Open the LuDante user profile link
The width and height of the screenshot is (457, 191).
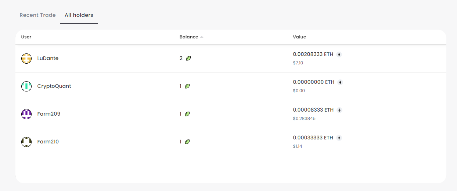tap(48, 58)
